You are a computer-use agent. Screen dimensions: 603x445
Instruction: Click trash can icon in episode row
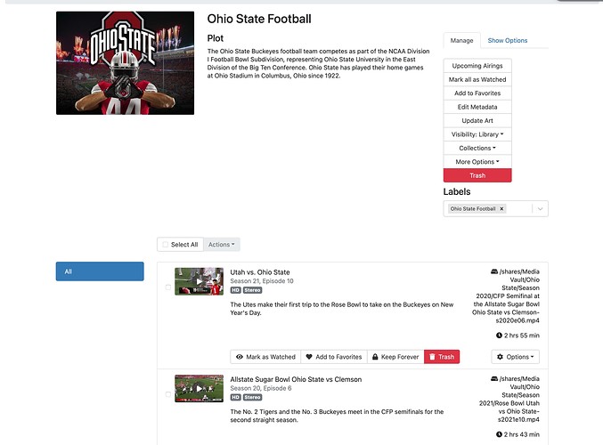[x=432, y=357]
